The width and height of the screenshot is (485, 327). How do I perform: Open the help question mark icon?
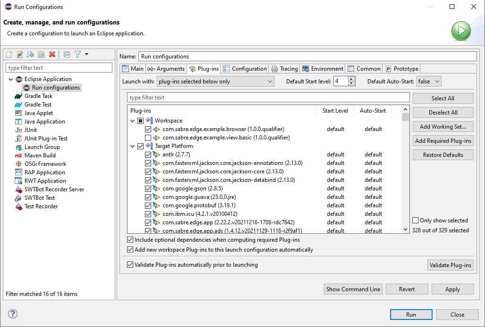click(13, 314)
